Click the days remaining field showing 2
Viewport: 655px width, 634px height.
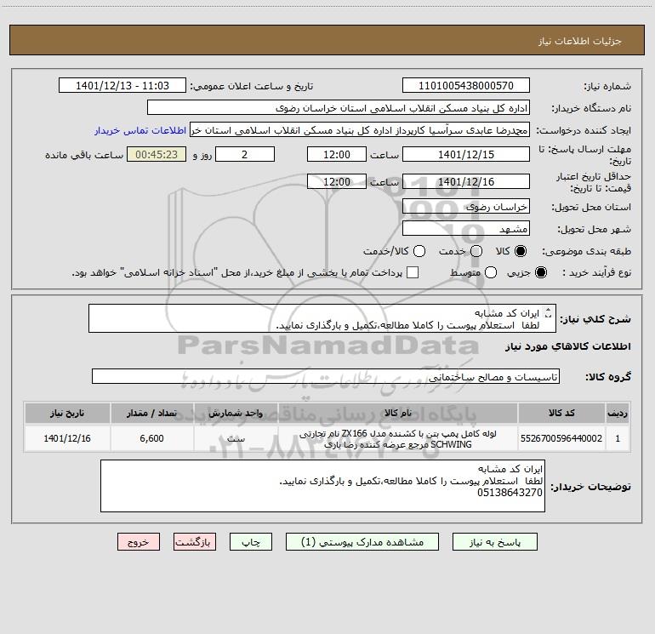[x=245, y=154]
